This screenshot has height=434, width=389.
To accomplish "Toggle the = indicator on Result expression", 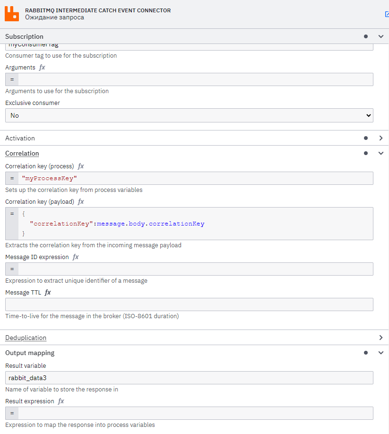I will (x=12, y=413).
